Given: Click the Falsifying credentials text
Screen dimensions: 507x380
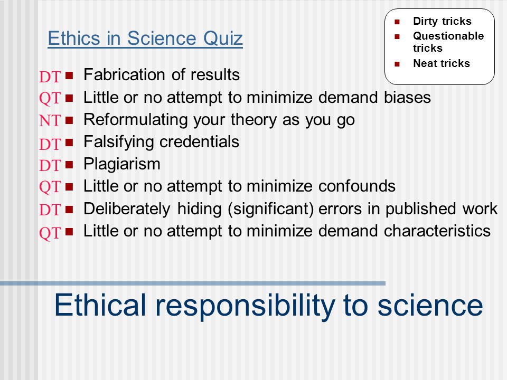Looking at the screenshot, I should pos(162,142).
